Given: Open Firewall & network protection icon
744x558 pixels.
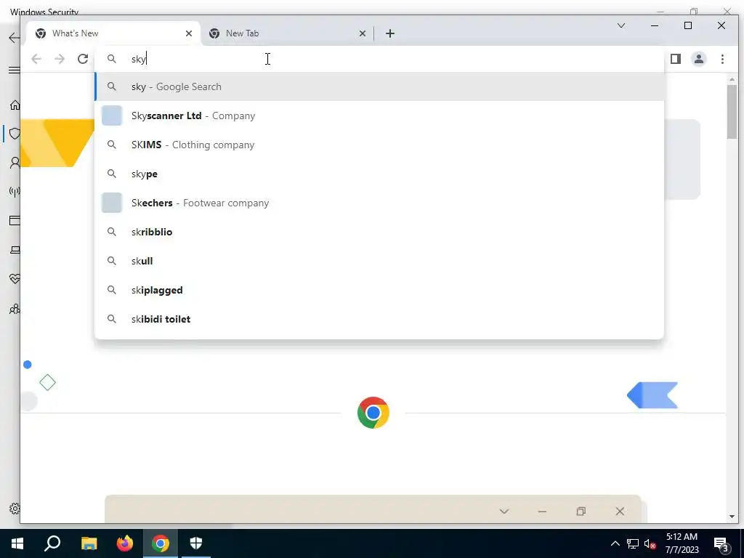Looking at the screenshot, I should click(x=15, y=192).
